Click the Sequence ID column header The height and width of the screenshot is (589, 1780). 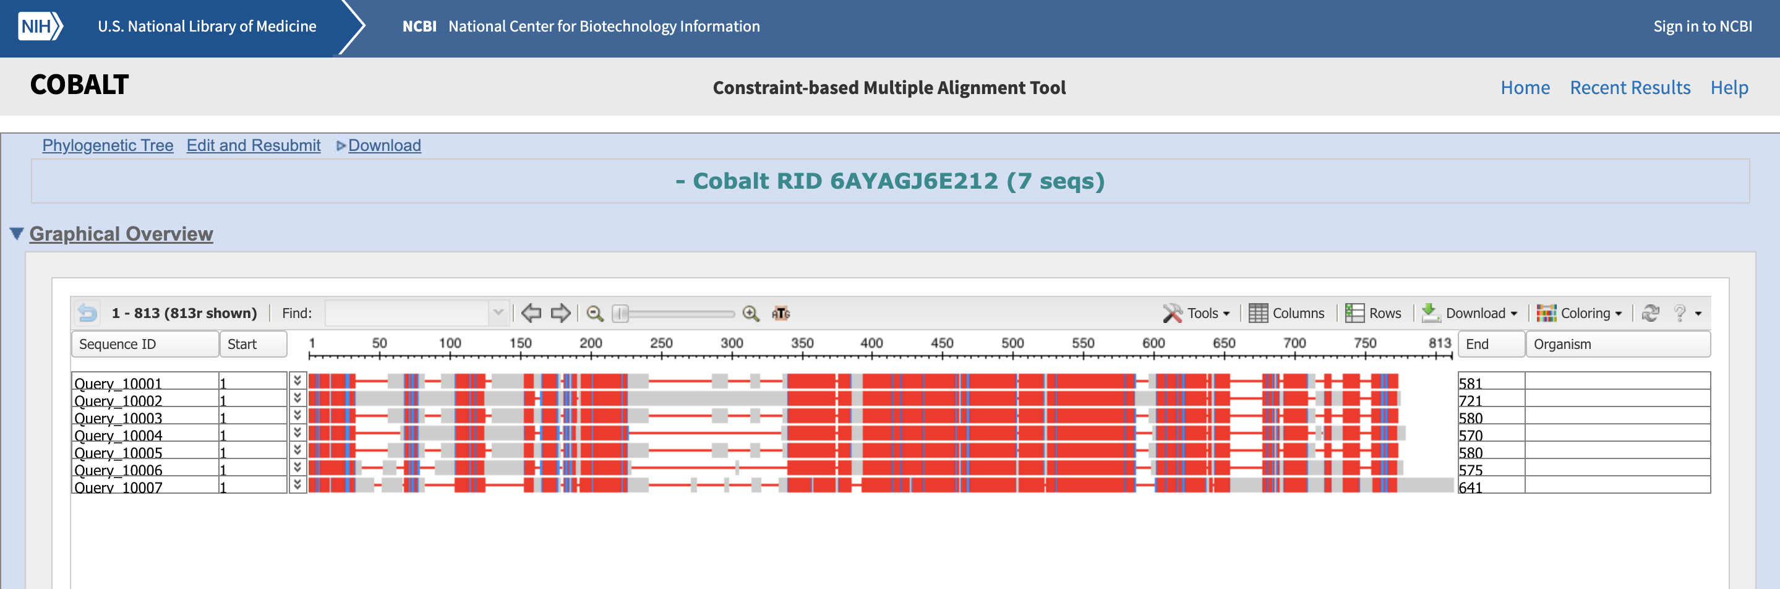tap(145, 344)
